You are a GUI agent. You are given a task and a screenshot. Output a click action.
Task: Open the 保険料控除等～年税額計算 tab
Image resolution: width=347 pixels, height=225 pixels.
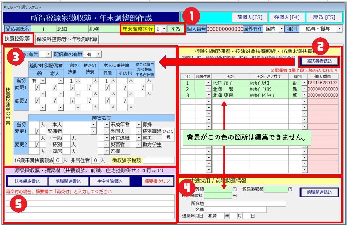67,39
